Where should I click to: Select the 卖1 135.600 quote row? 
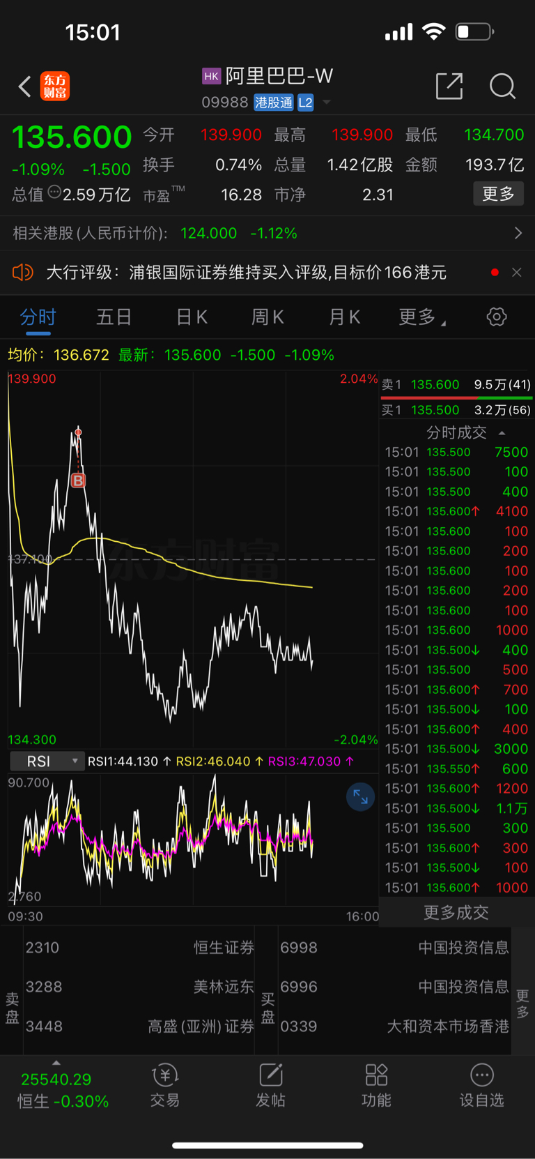456,385
